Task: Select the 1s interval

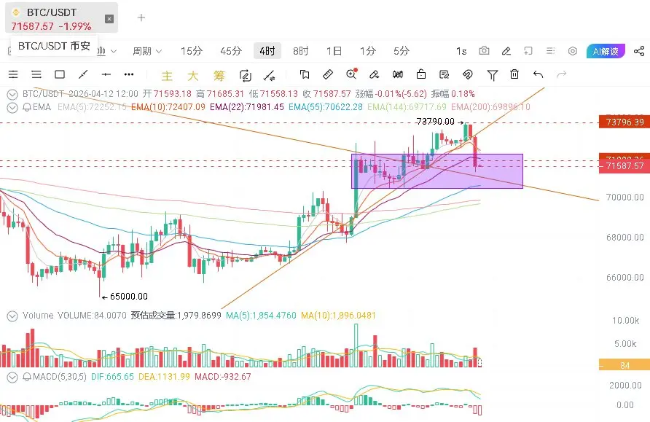Action: 461,51
